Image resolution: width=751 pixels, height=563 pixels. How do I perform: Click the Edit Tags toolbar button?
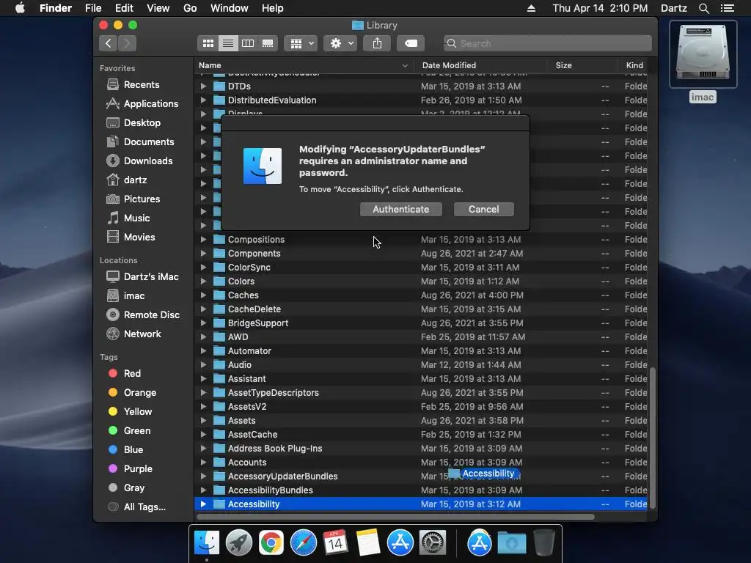pos(411,43)
